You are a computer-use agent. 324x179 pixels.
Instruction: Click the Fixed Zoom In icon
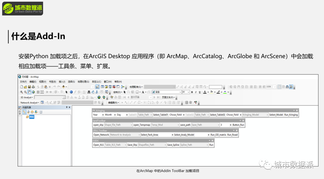tap(38, 92)
